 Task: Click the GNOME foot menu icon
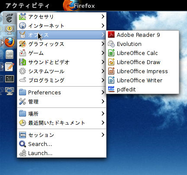coord(10,18)
